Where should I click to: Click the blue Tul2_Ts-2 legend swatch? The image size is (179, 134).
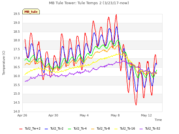click(46, 129)
